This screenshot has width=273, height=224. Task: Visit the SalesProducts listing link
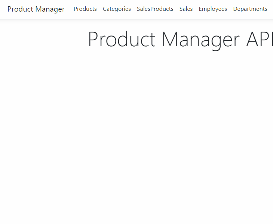155,9
